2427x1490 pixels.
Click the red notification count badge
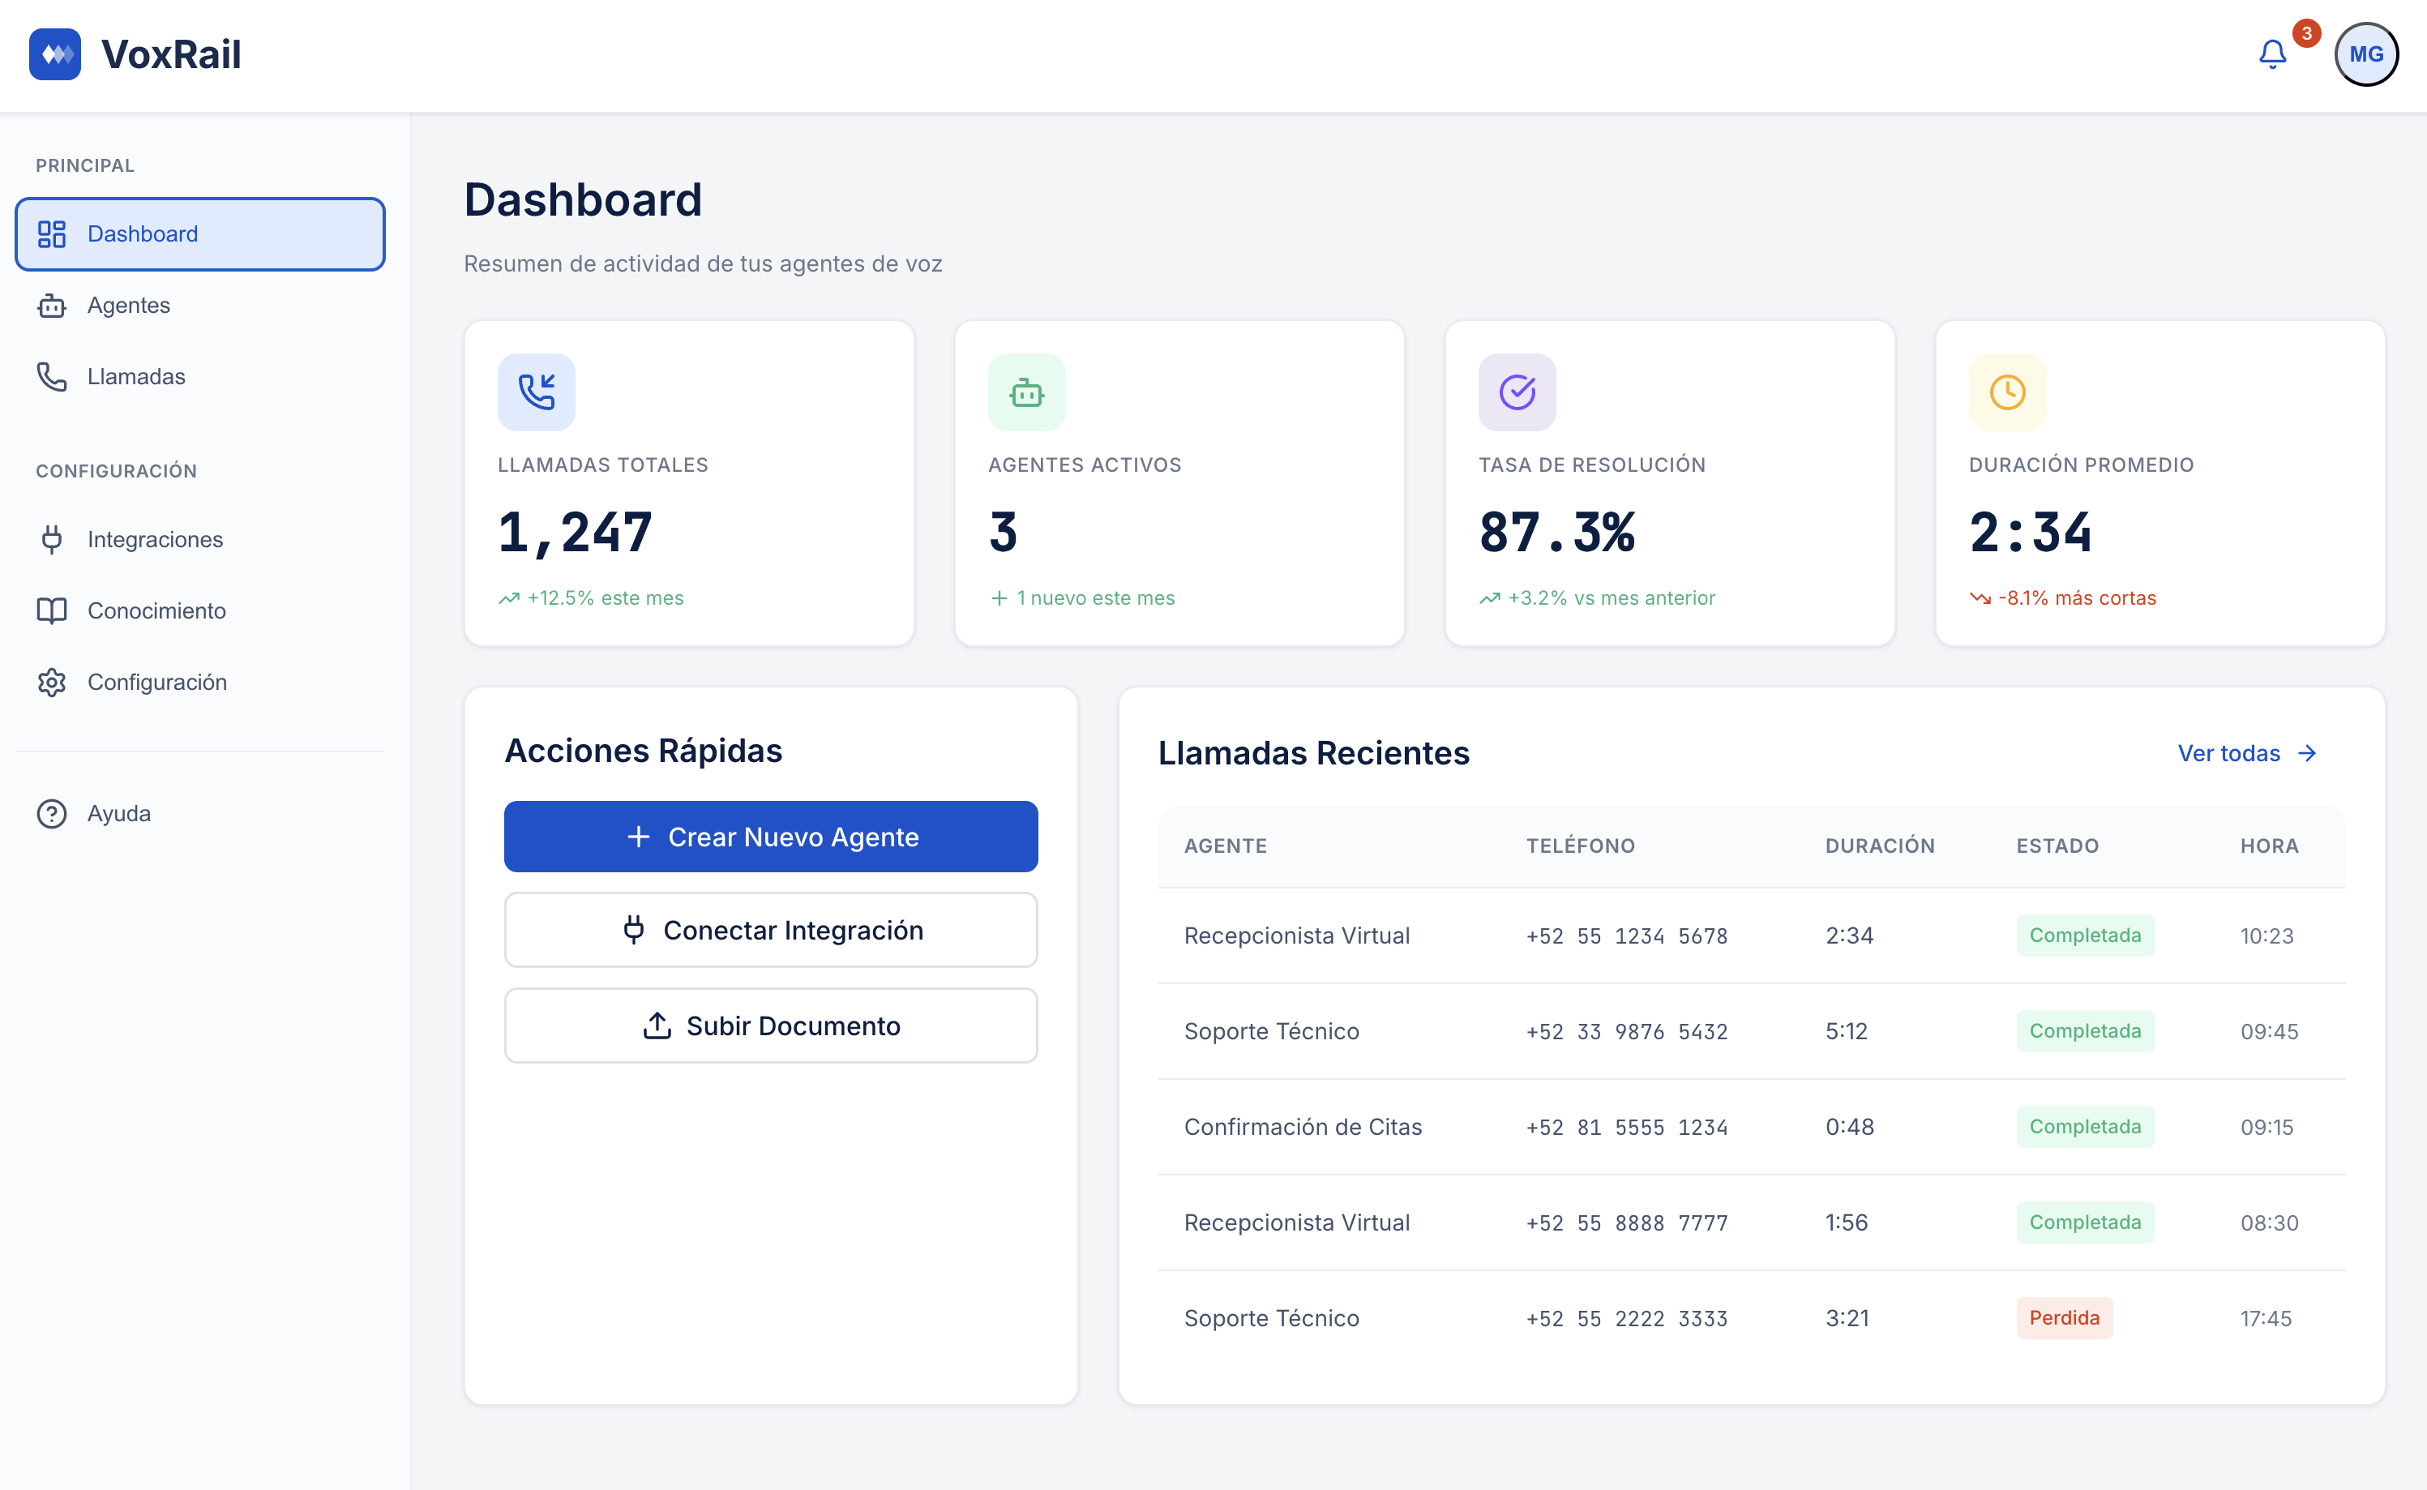click(2305, 33)
